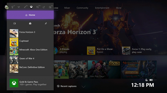The width and height of the screenshot is (167, 93).
Task: Open the People friends tab
Action: click(x=25, y=7)
